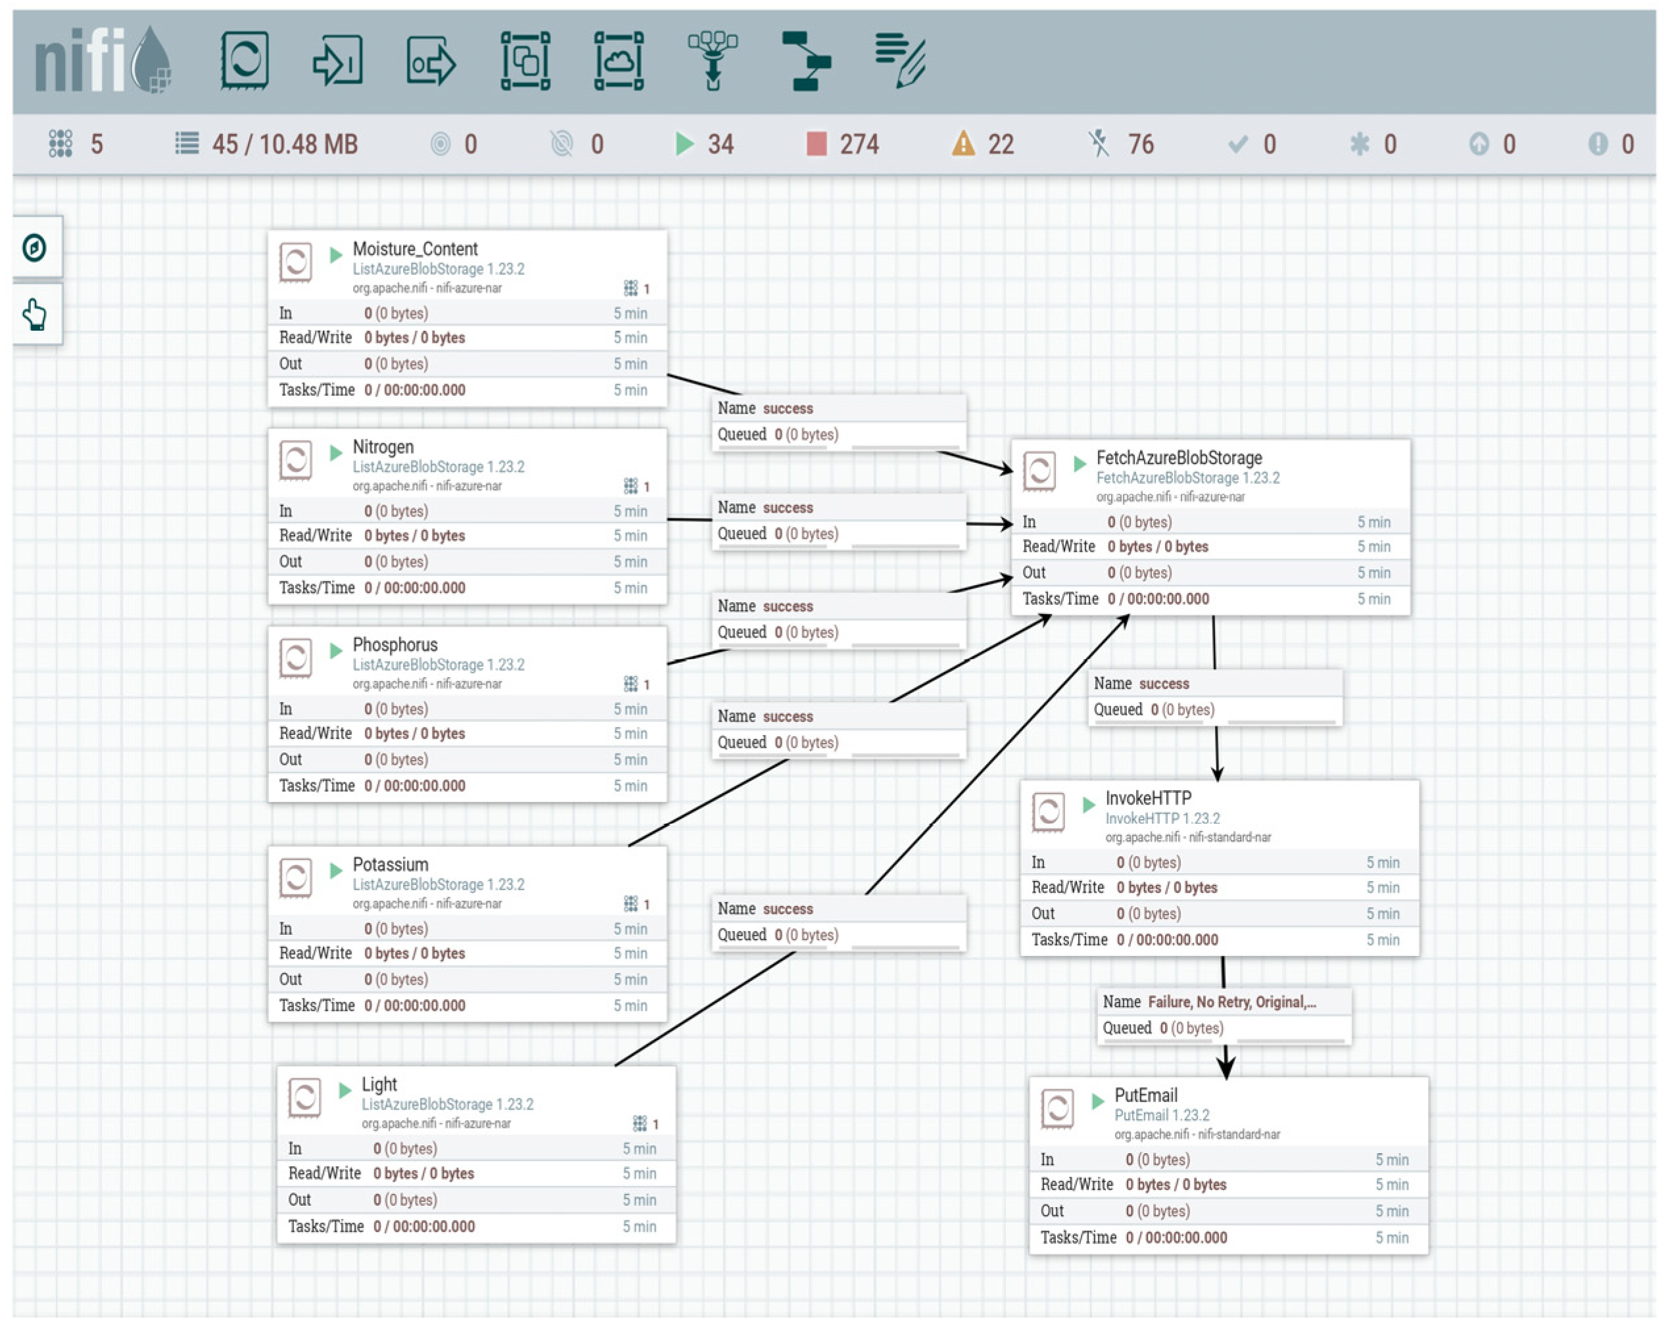Select the Phosphorus processor title
This screenshot has width=1664, height=1332.
(x=395, y=644)
